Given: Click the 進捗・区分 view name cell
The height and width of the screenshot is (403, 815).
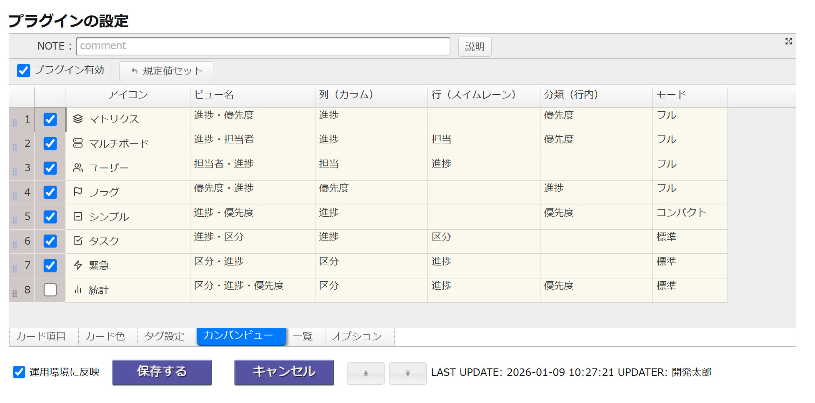Looking at the screenshot, I should tap(252, 242).
